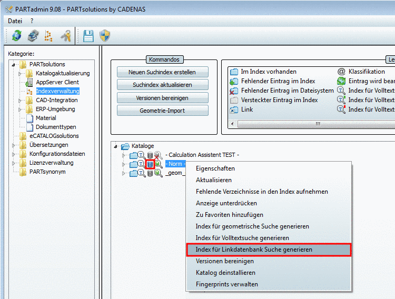Click fulltext icon in Calculation Assistent TEST row
Screen dimensions: 395x299
click(x=142, y=155)
